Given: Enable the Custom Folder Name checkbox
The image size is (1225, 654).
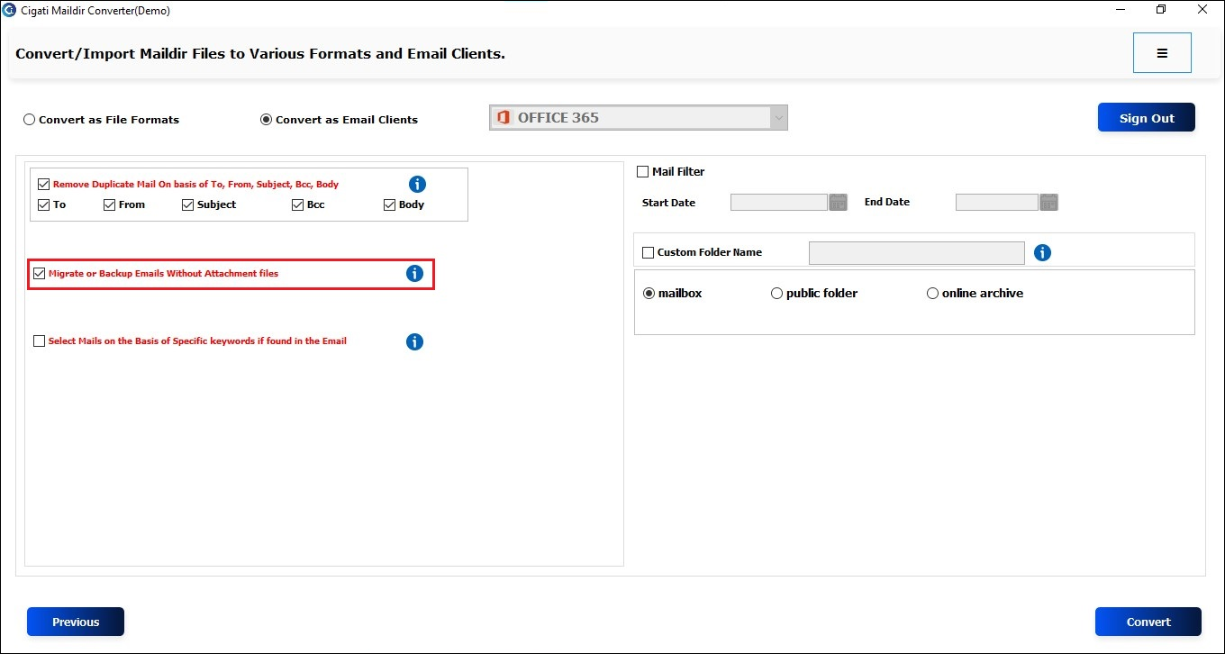Looking at the screenshot, I should 648,253.
